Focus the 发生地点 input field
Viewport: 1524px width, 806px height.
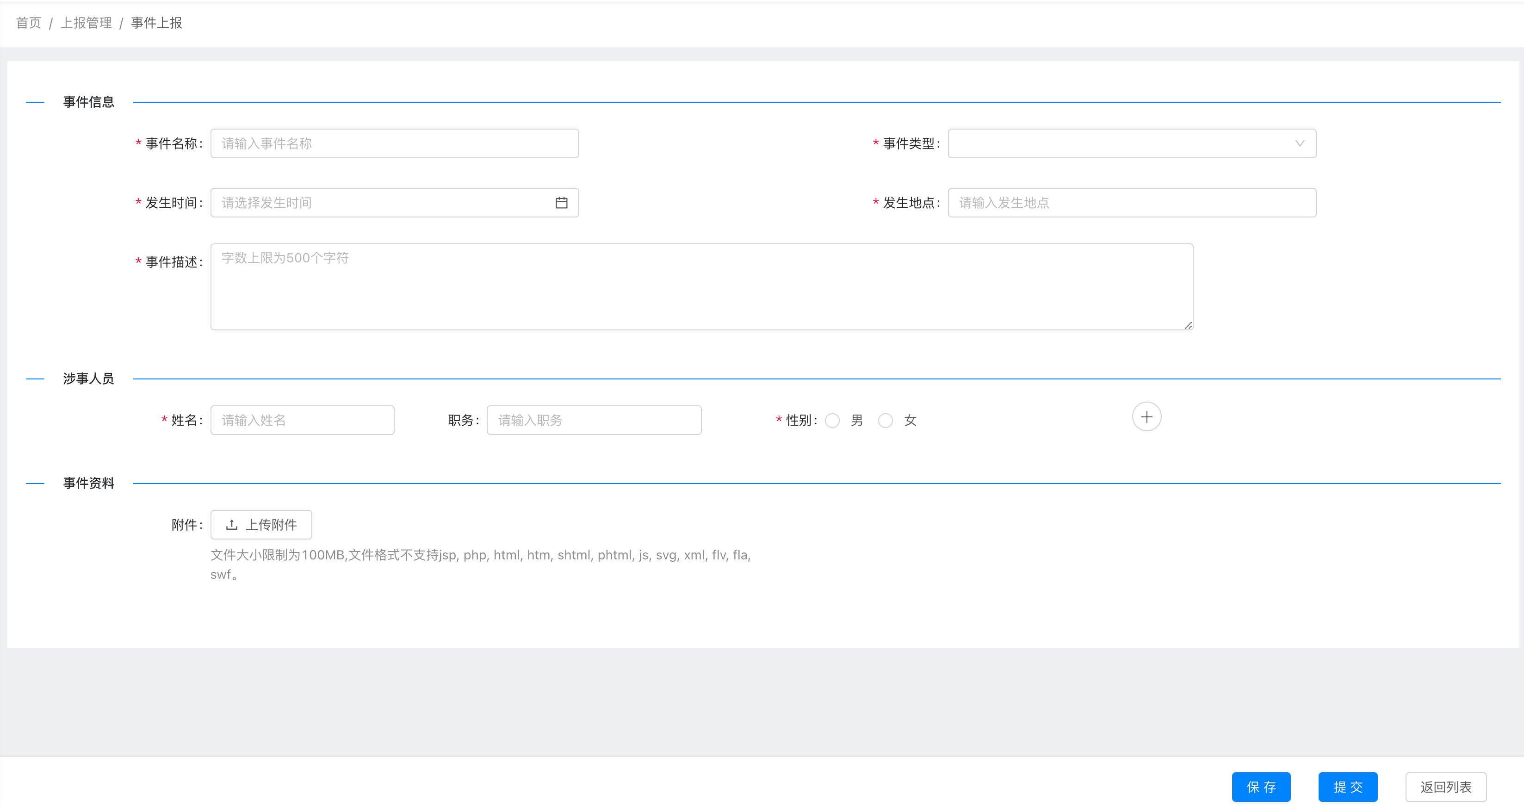[1132, 203]
